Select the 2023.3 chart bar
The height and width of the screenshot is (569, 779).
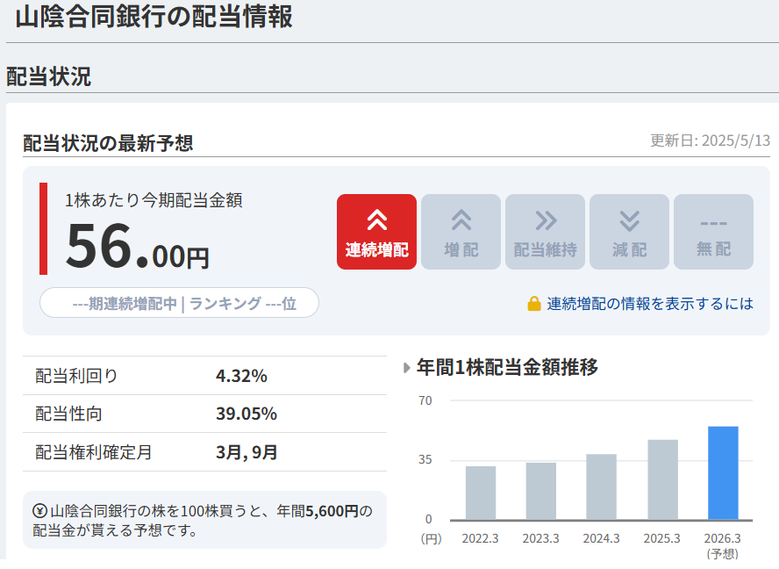(x=541, y=492)
